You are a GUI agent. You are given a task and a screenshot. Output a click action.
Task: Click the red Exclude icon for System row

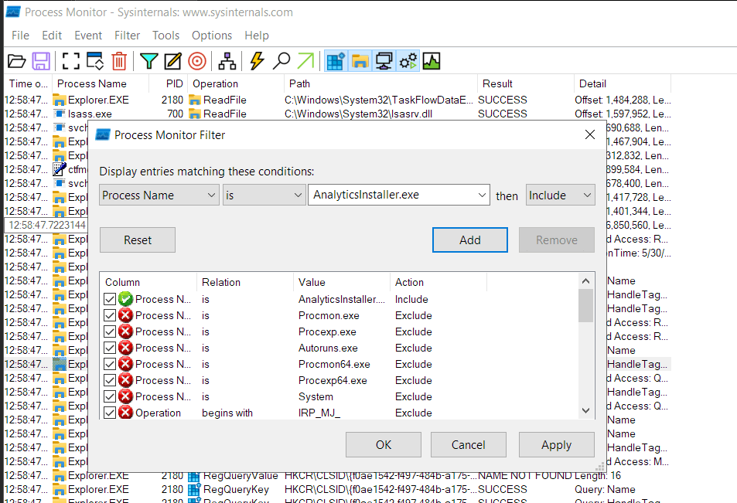click(125, 396)
